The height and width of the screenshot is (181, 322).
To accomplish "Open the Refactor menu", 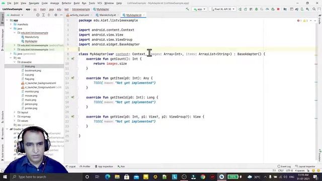I will click(66, 3).
